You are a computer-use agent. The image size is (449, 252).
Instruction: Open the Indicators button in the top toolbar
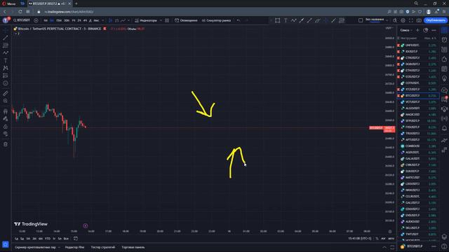point(146,20)
